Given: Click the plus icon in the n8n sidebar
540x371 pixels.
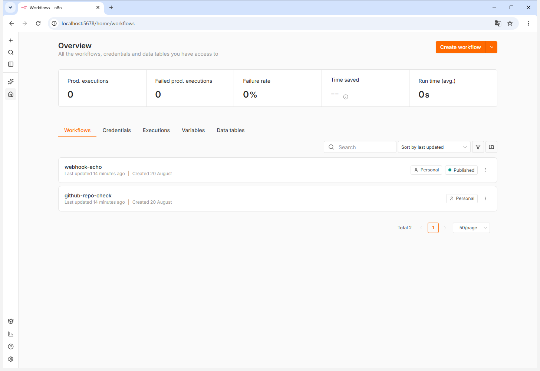Looking at the screenshot, I should coord(11,40).
